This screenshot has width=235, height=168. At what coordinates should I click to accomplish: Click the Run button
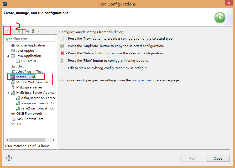coord(192,158)
